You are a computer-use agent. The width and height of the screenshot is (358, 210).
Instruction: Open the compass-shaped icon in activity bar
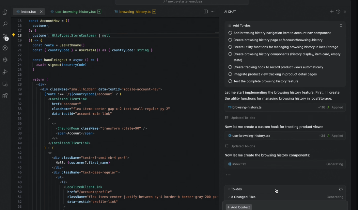point(5,48)
